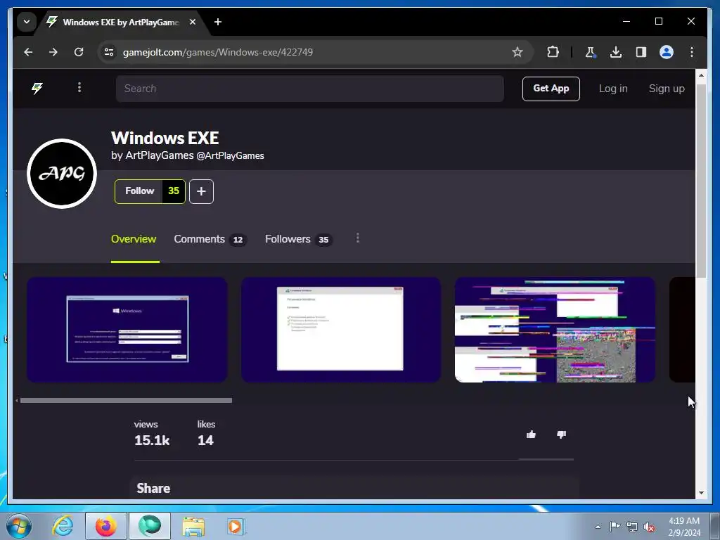Image resolution: width=720 pixels, height=540 pixels.
Task: Open the browser extensions puzzle icon
Action: 553,52
